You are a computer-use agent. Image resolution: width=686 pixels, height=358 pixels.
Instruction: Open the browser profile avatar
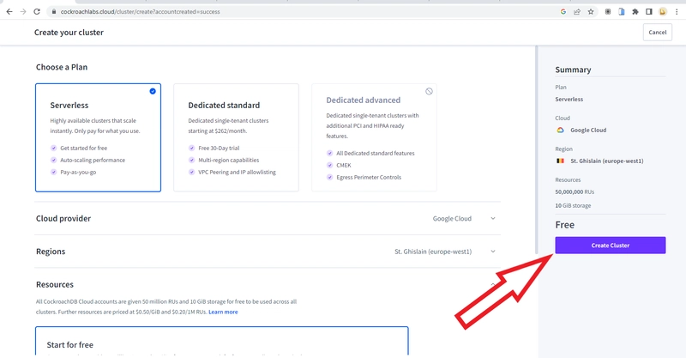662,12
